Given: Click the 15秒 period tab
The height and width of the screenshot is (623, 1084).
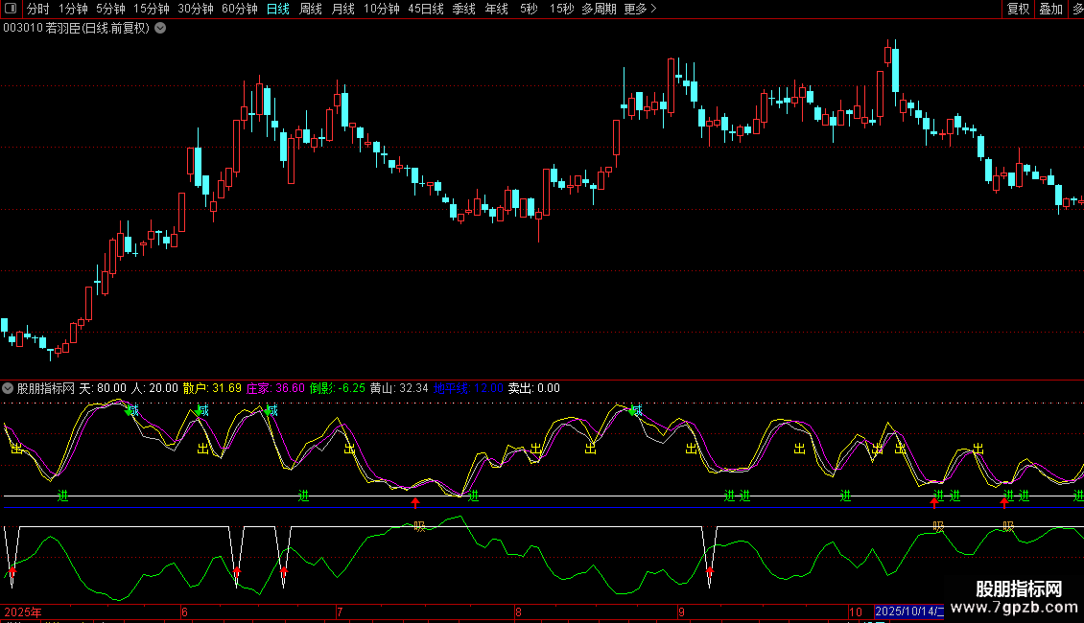Looking at the screenshot, I should click(562, 10).
